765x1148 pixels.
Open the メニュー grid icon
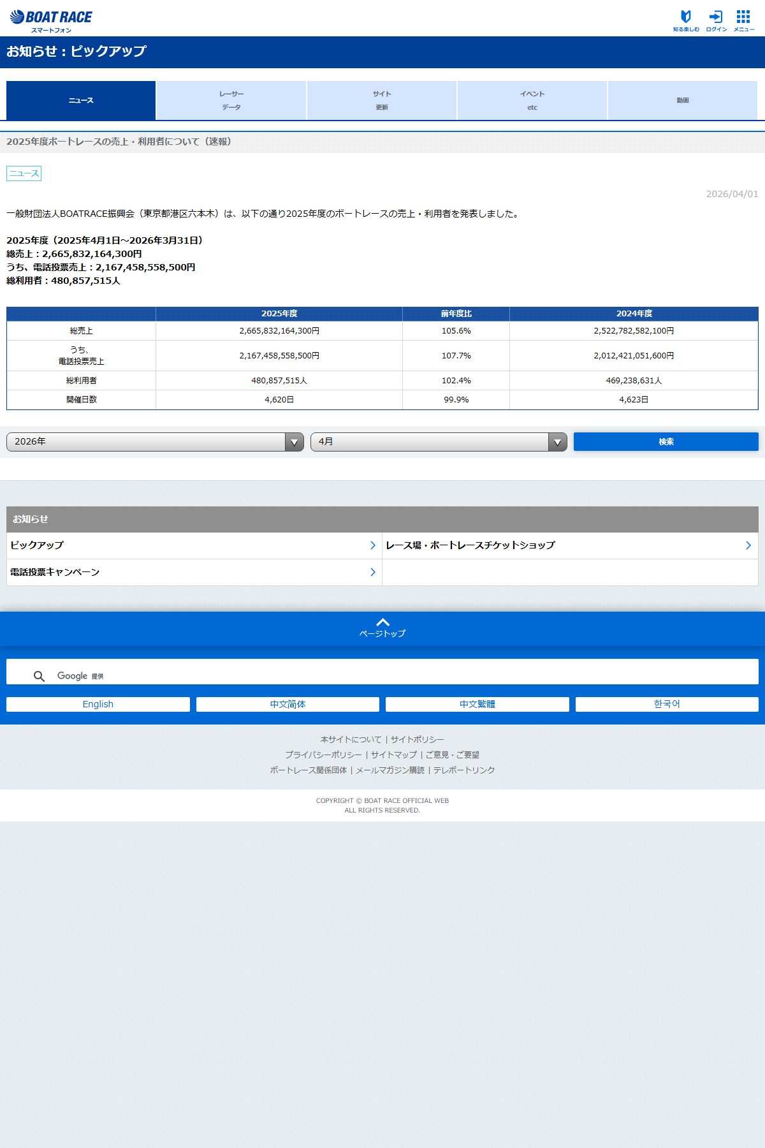(x=743, y=20)
